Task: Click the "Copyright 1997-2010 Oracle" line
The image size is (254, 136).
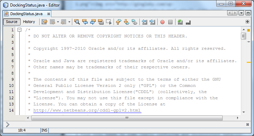Action: click(x=127, y=48)
